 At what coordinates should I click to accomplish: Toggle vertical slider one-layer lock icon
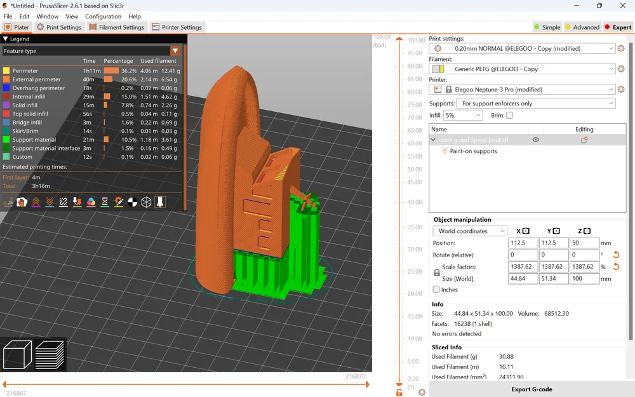399,392
